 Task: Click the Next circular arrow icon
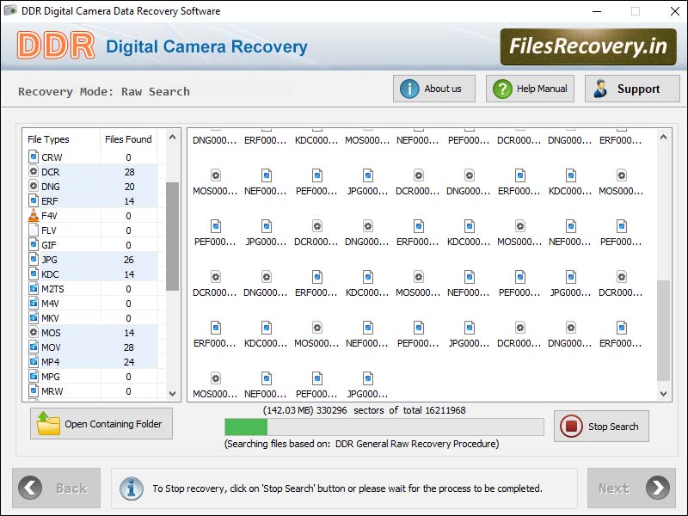coord(658,488)
